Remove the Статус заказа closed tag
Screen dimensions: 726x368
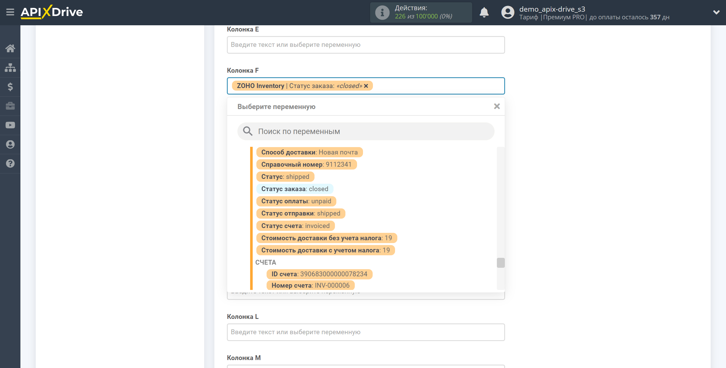[366, 86]
